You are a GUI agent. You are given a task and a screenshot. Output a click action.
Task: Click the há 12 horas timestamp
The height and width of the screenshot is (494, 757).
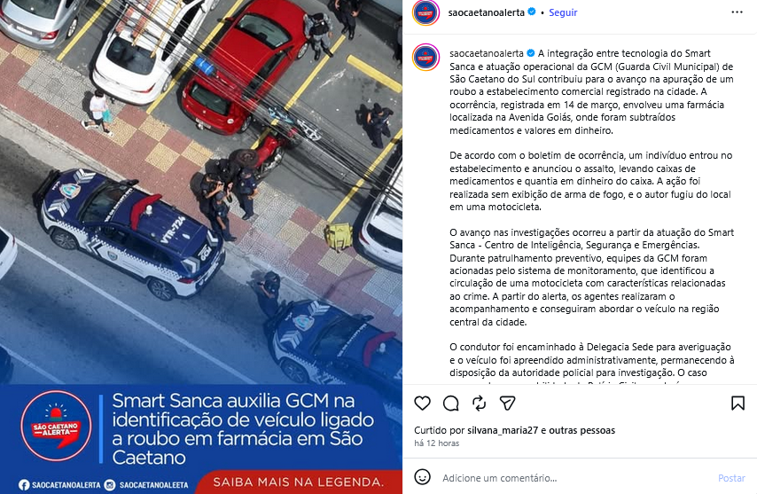[436, 443]
